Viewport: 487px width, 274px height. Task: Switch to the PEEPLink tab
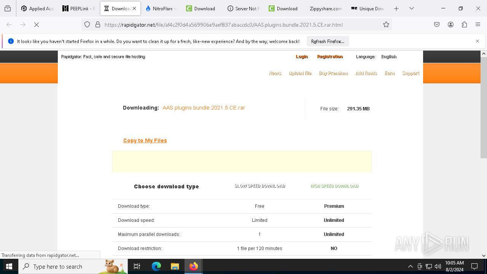coord(78,8)
